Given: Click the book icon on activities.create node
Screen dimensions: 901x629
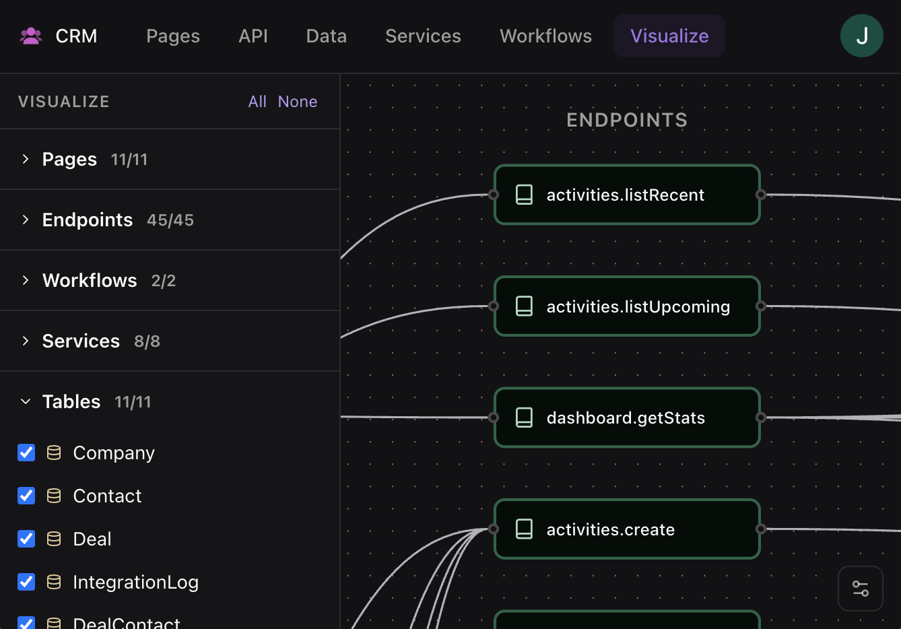Looking at the screenshot, I should (x=524, y=529).
